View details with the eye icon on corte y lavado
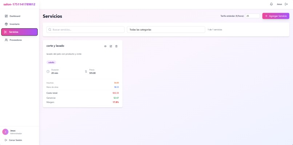 (105, 47)
